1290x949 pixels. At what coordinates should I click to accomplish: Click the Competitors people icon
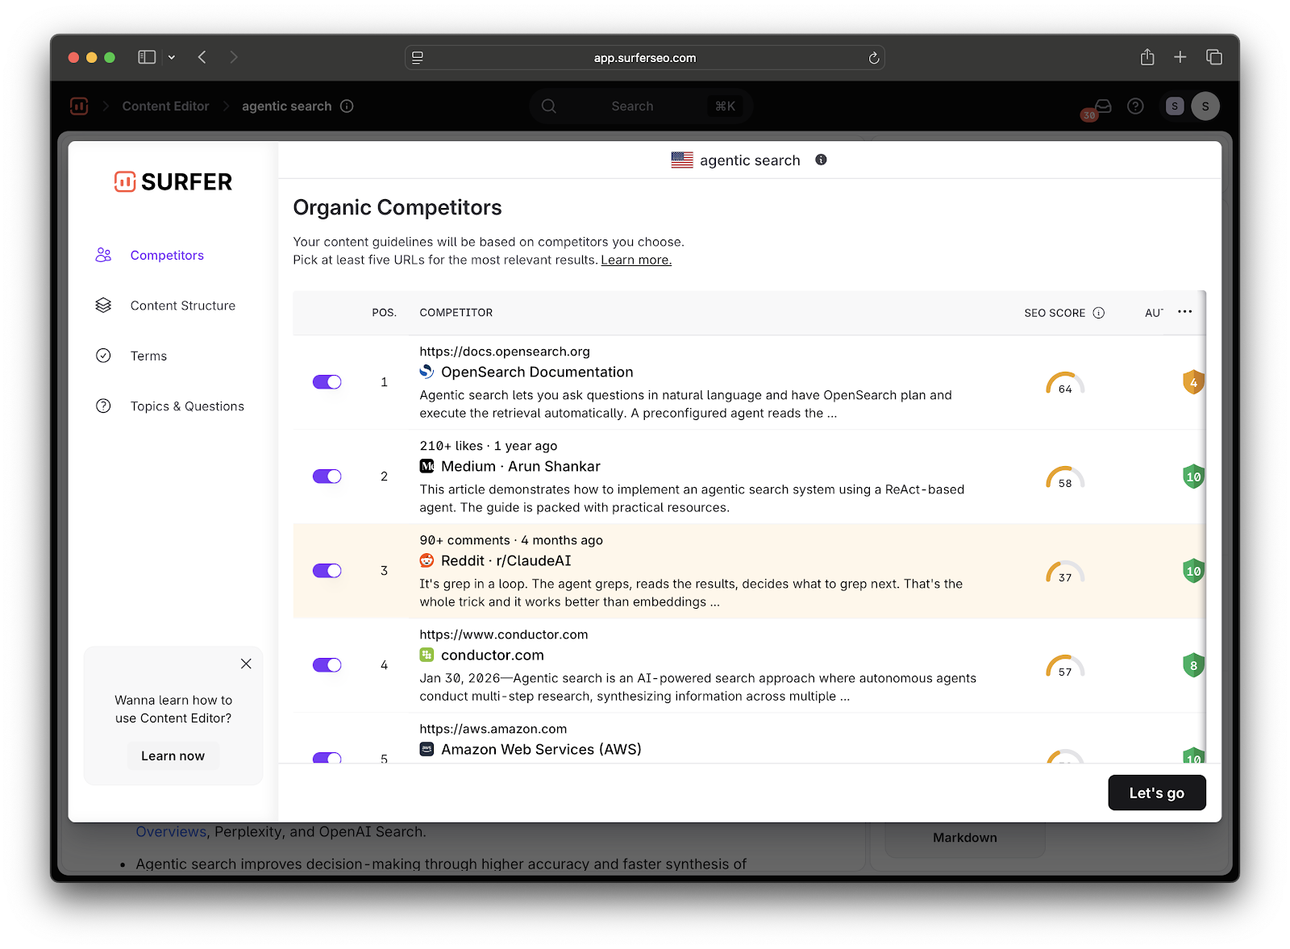coord(103,255)
